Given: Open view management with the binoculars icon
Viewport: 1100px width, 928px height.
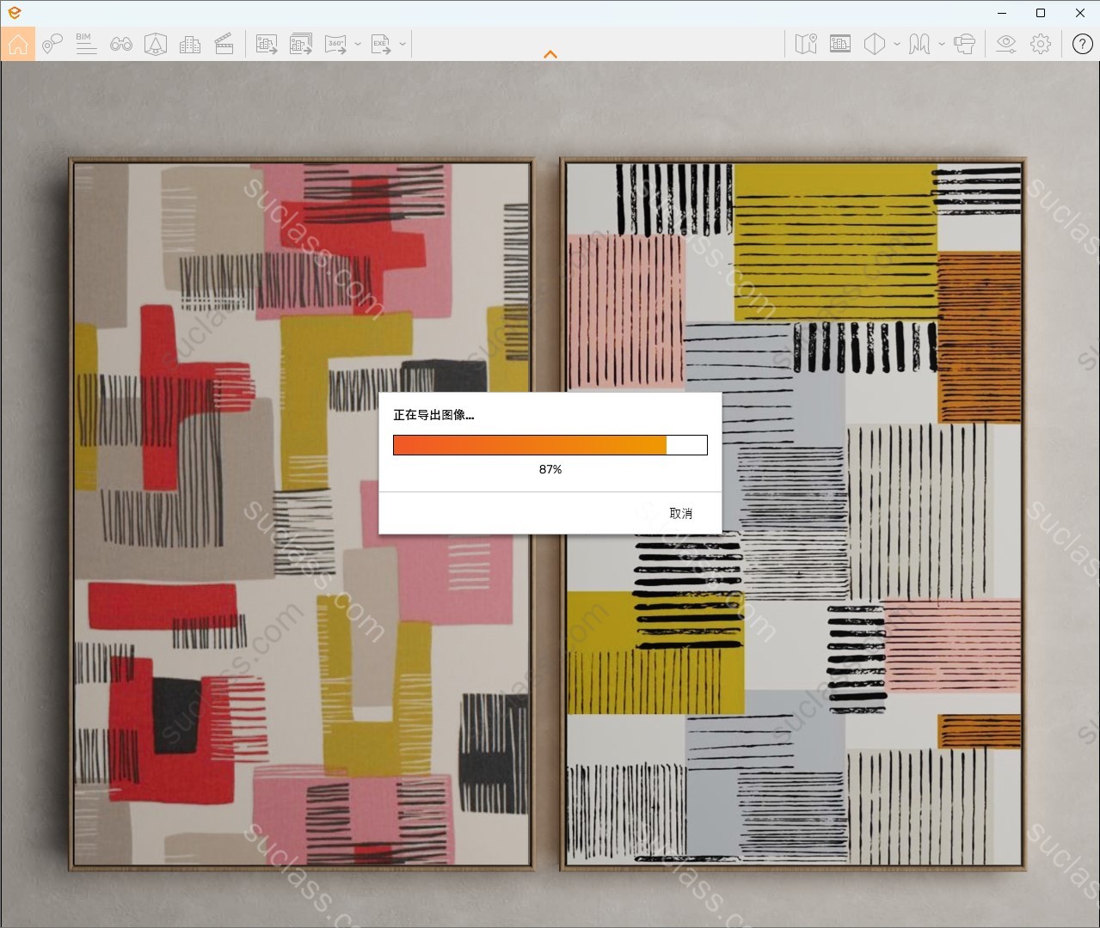Looking at the screenshot, I should point(121,44).
